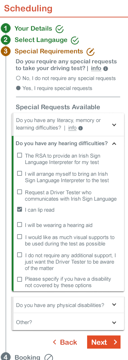This screenshot has height=360, width=128.
Task: Check RSA to provide Irish Sign Interpreter
Action: (20, 156)
